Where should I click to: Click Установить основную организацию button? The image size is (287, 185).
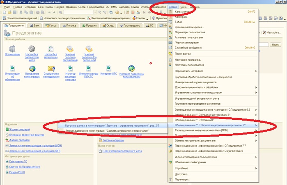pyautogui.click(x=62, y=18)
